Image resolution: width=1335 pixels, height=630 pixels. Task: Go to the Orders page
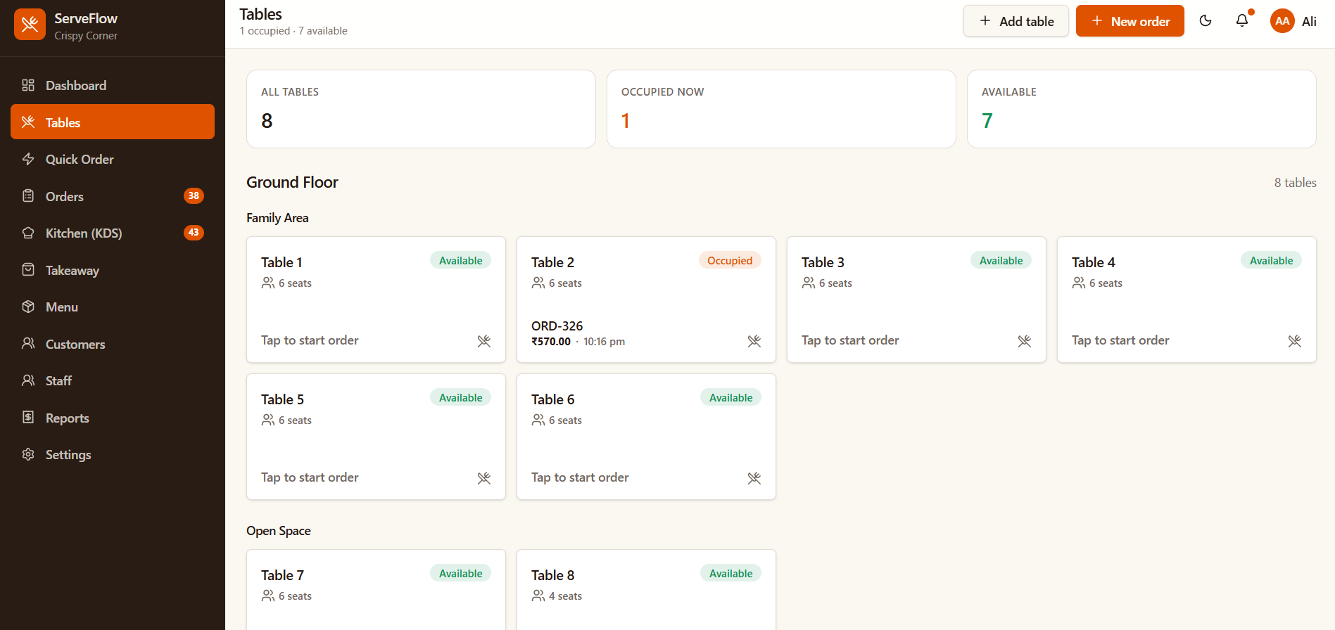click(113, 196)
